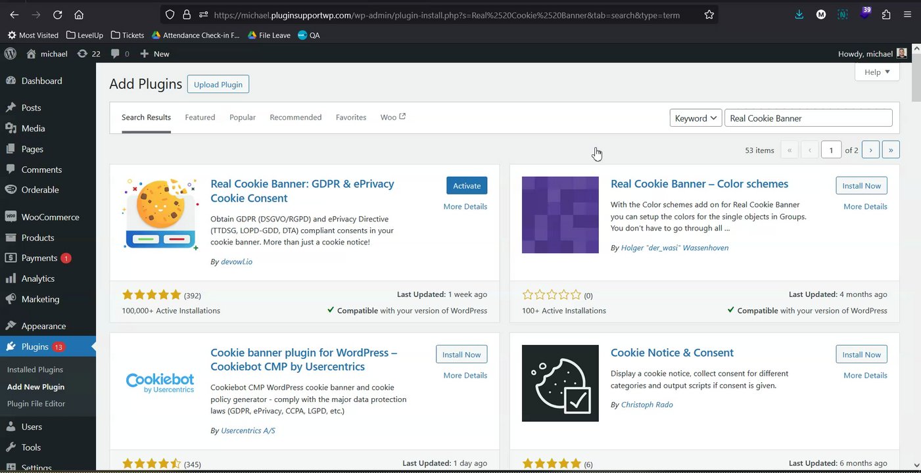The image size is (921, 473).
Task: Open the WooCommerce sidebar menu icon
Action: point(11,217)
